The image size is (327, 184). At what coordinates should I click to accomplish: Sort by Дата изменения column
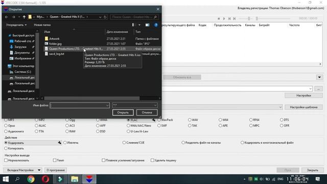[x=117, y=32]
